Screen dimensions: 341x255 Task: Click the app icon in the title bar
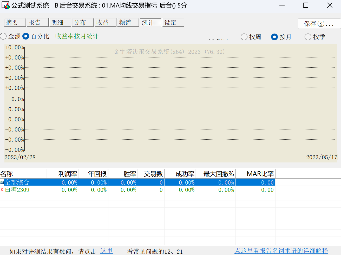[x=5, y=5]
